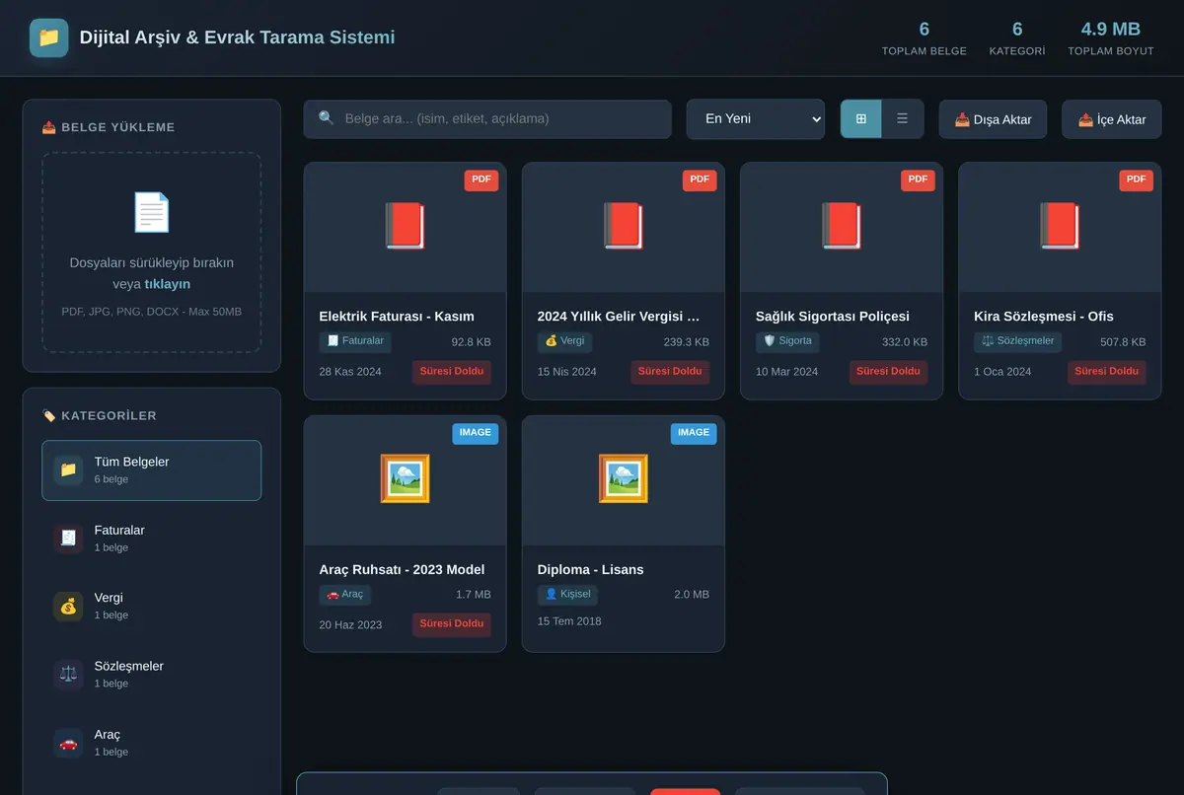Click the Faturalar tag on Elektrik Faturası card
Viewport: 1184px width, 795px height.
(x=355, y=341)
